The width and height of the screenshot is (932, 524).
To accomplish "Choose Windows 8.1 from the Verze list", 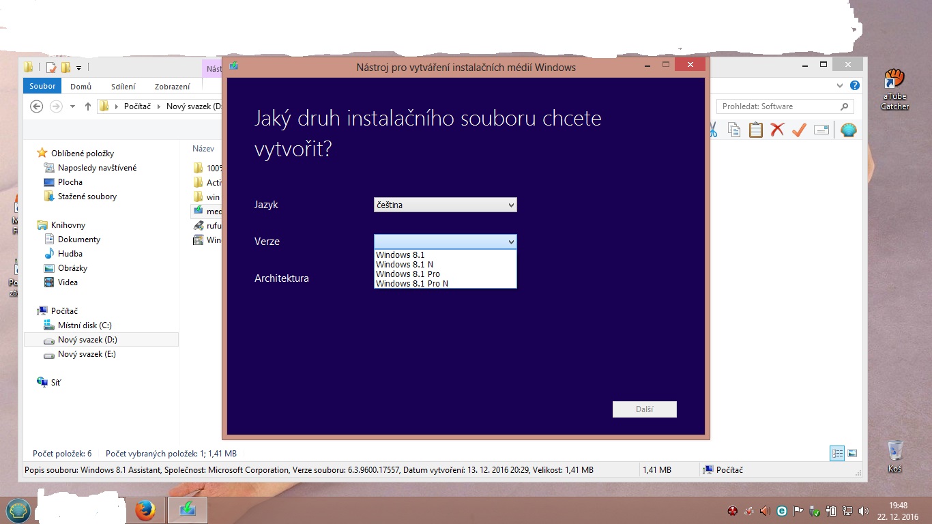I will pyautogui.click(x=446, y=255).
